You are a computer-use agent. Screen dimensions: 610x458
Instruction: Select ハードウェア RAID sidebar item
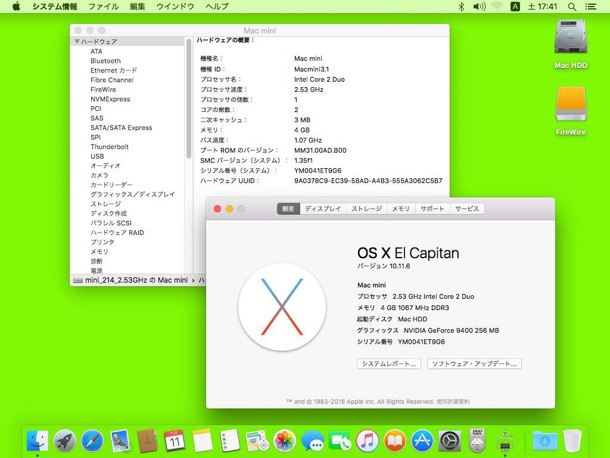point(117,233)
